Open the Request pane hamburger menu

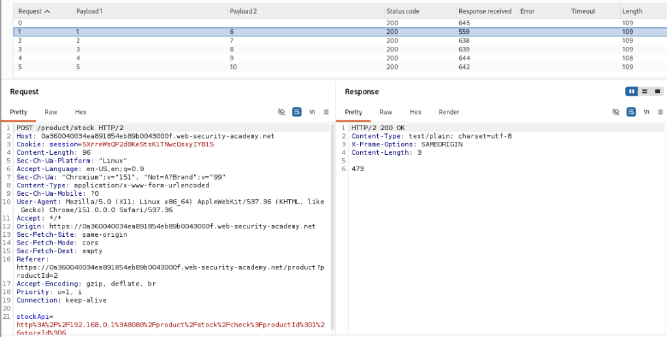[326, 112]
